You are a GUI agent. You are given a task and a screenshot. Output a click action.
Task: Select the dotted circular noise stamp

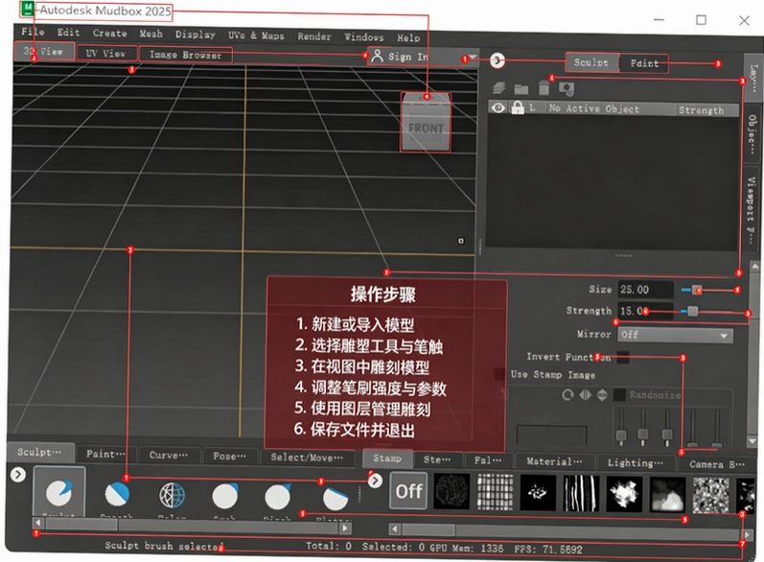pos(451,492)
